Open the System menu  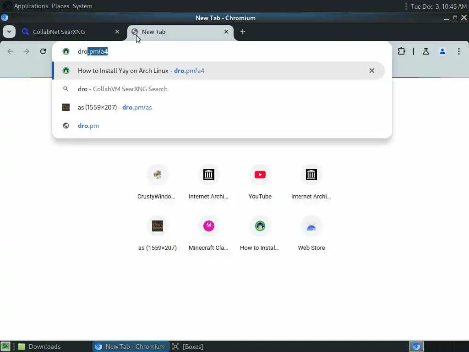click(82, 6)
